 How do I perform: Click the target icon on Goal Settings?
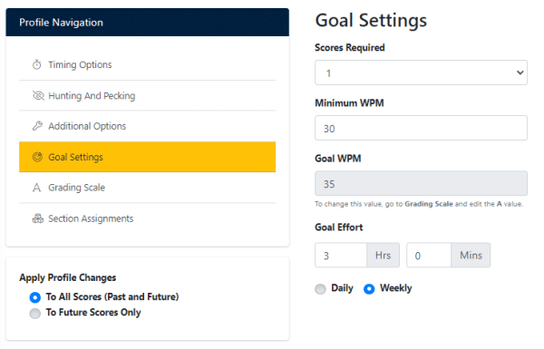pos(37,157)
